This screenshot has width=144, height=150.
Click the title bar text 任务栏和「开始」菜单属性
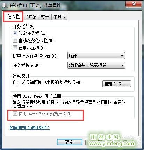tap(35, 6)
